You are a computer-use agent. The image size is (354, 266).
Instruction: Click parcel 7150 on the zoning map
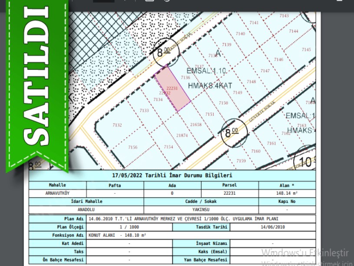223,103
